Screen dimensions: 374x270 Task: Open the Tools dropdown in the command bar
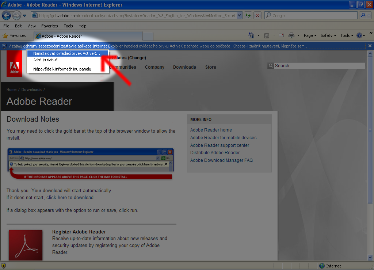347,35
